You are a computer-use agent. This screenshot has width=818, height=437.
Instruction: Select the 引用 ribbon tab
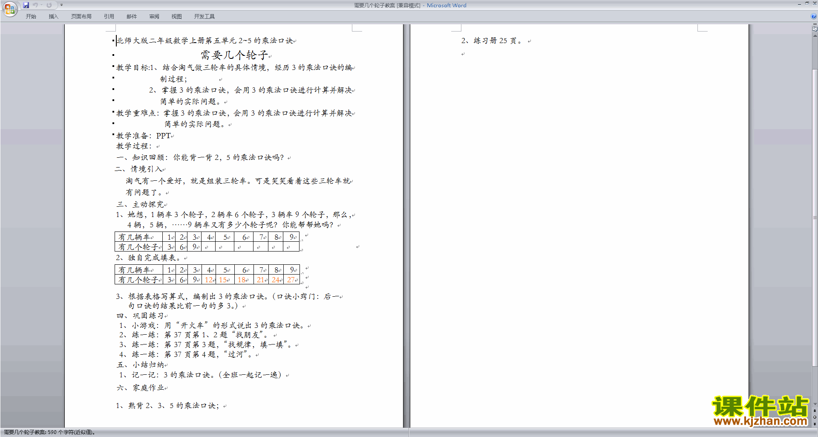pos(109,16)
